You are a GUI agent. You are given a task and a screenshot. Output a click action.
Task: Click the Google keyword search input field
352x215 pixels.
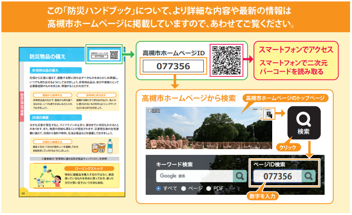click(x=195, y=176)
